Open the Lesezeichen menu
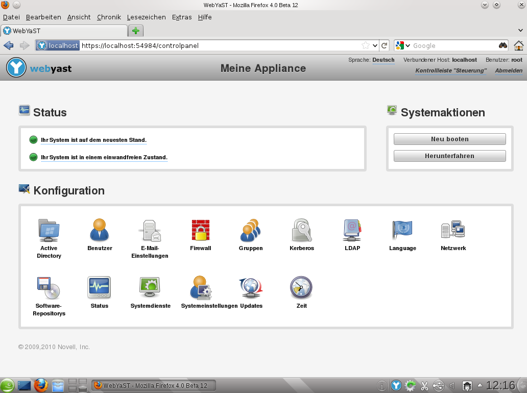This screenshot has height=393, width=527. tap(146, 17)
